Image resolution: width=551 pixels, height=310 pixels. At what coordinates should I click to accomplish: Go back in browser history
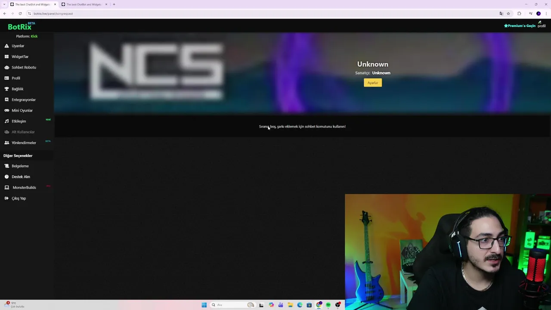[5, 13]
